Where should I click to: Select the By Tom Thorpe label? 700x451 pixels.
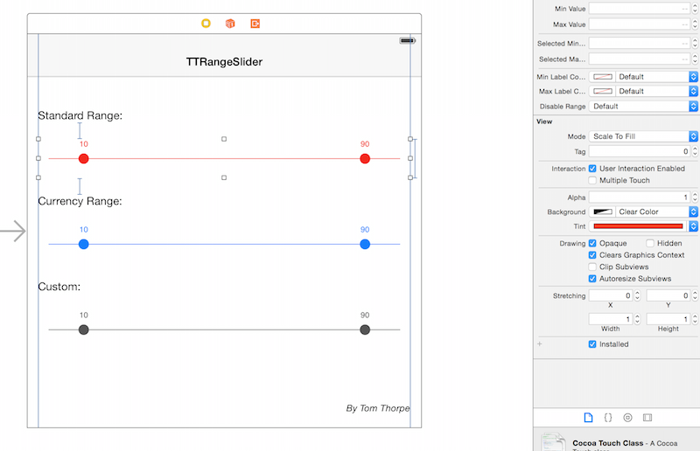point(378,408)
